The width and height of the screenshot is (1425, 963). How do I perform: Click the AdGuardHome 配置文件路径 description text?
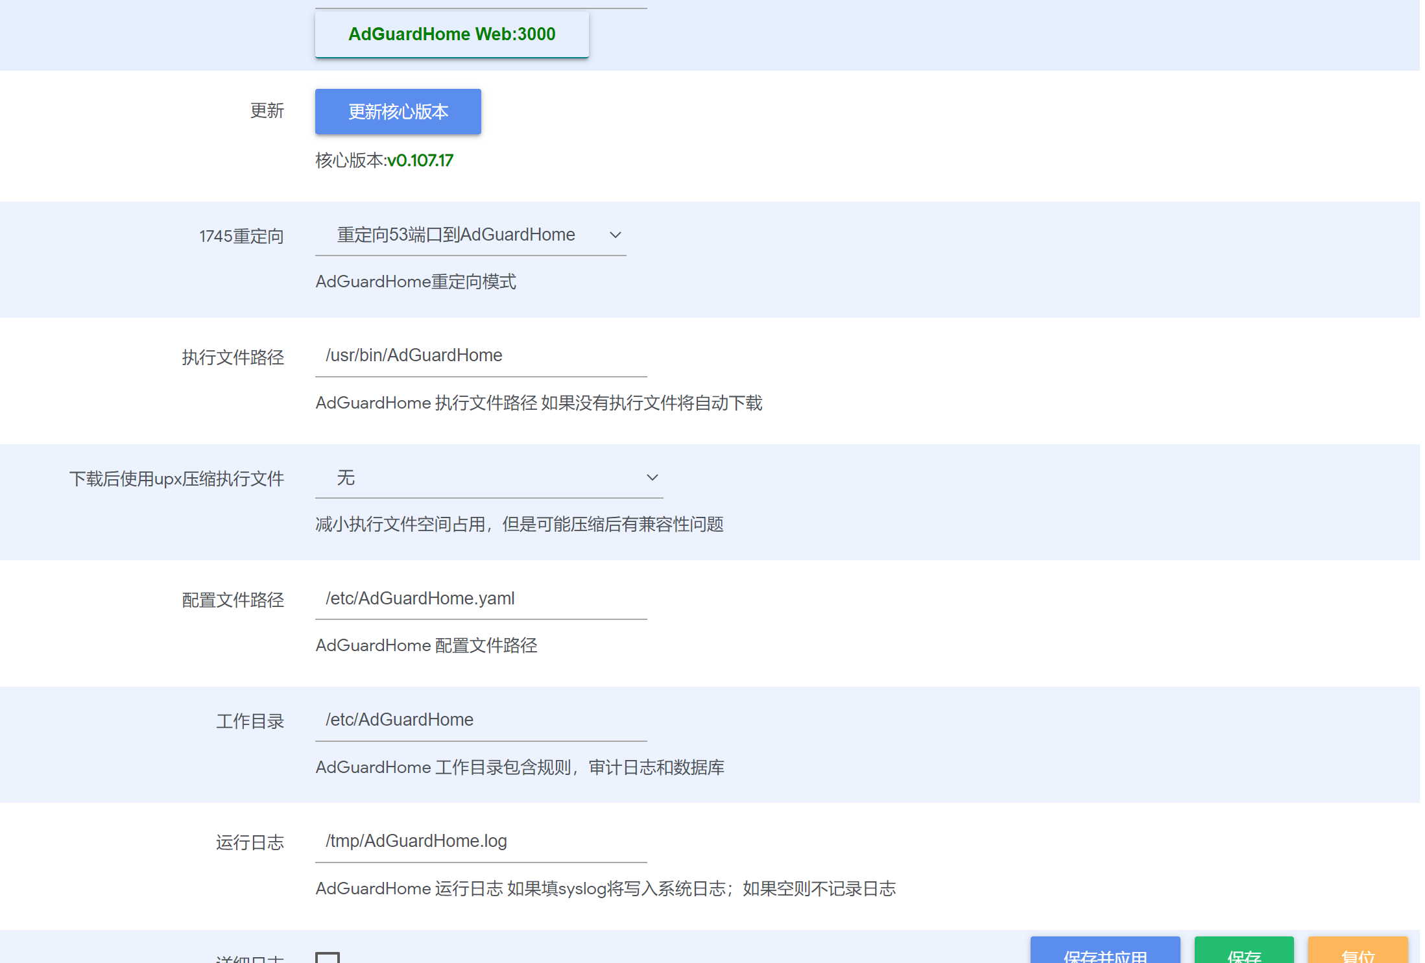(x=426, y=645)
